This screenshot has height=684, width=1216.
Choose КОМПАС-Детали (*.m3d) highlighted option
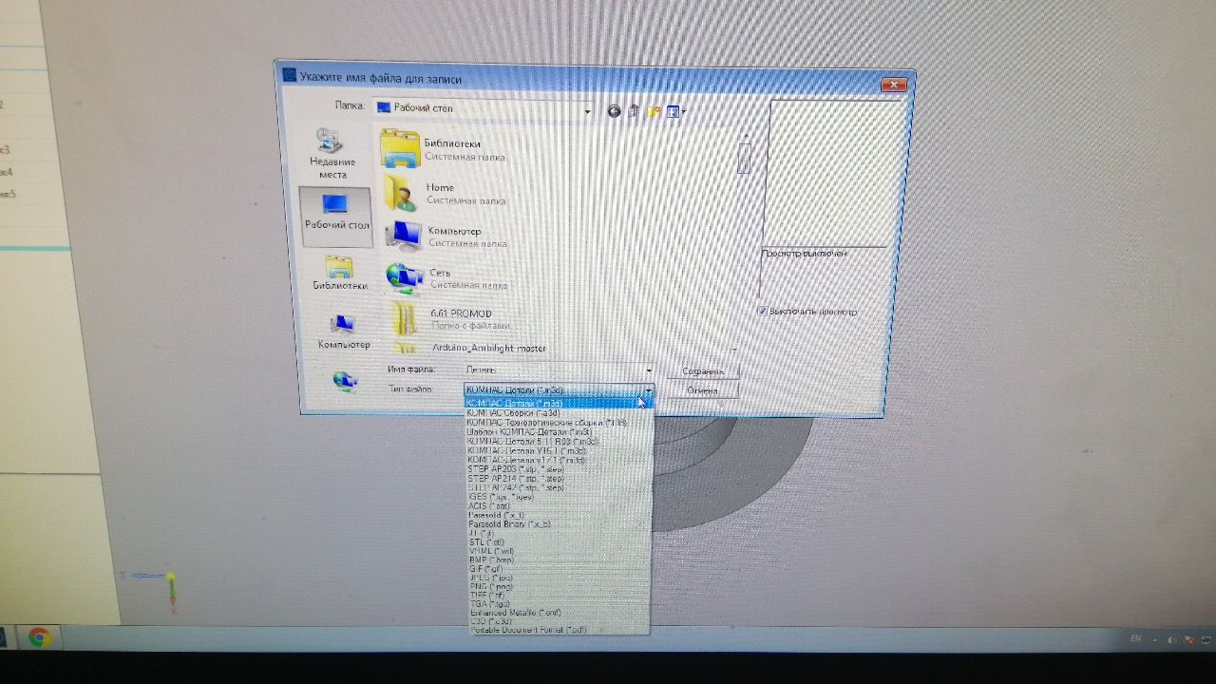pyautogui.click(x=559, y=402)
